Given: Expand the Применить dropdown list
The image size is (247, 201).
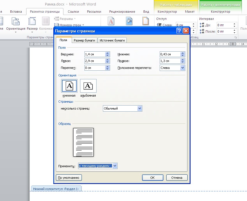Looking at the screenshot, I should [x=115, y=166].
